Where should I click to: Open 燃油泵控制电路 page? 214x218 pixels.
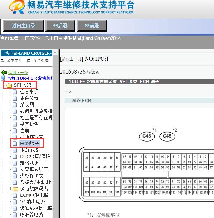(36, 208)
